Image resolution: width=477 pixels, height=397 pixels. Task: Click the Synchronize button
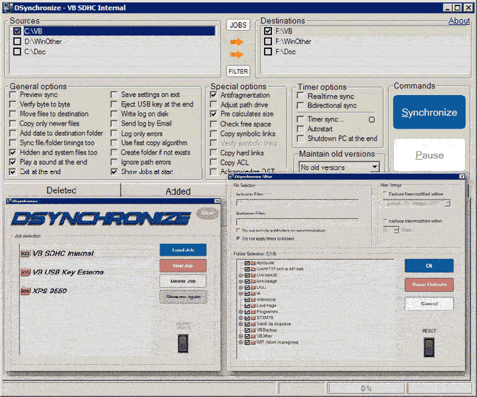(429, 112)
